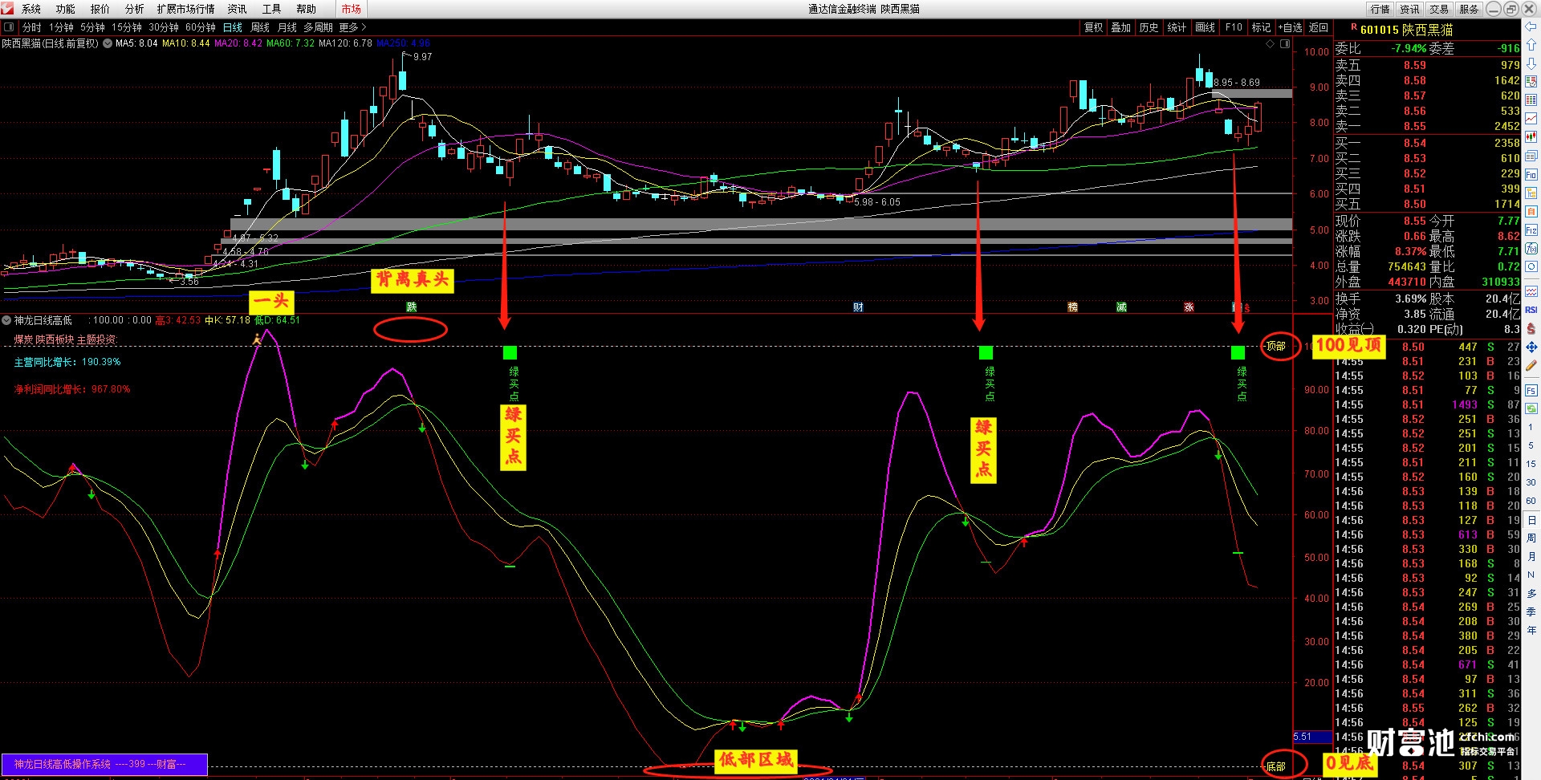Select the 季 period in right sidebar
This screenshot has height=780, width=1541.
1531,611
